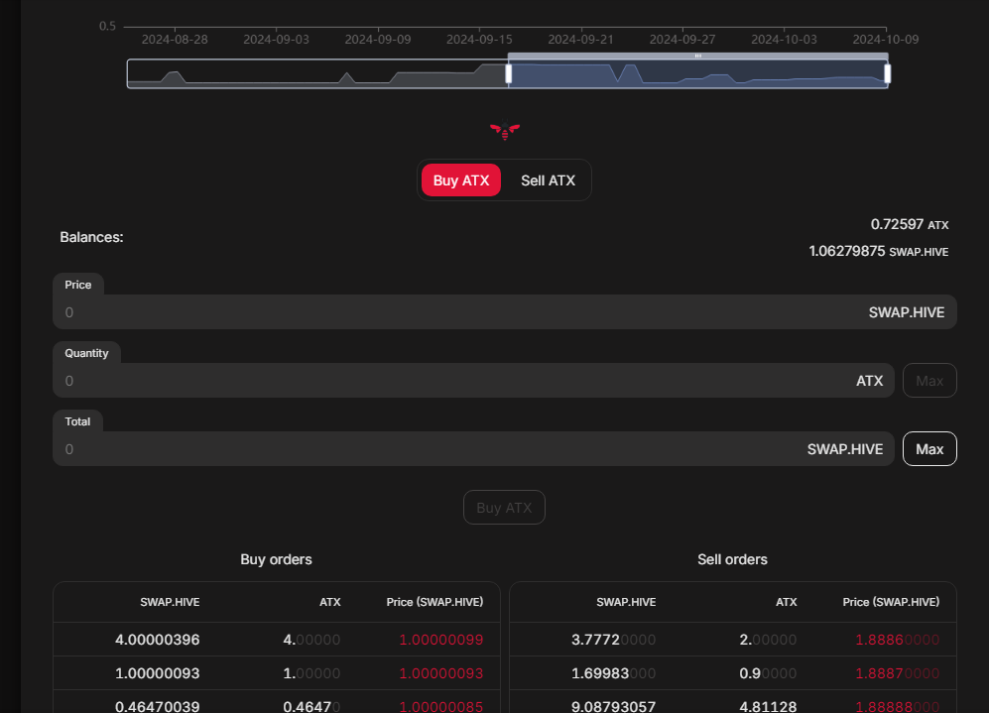Focus the Price input field
Viewport: 989px width, 713px height.
[x=505, y=312]
